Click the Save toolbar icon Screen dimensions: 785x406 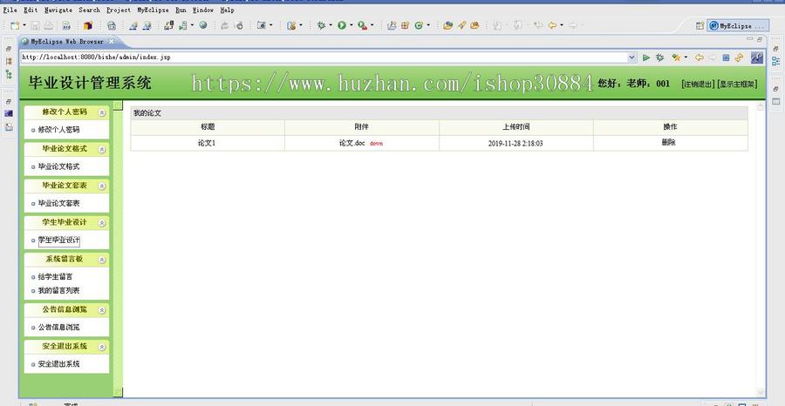pyautogui.click(x=35, y=25)
